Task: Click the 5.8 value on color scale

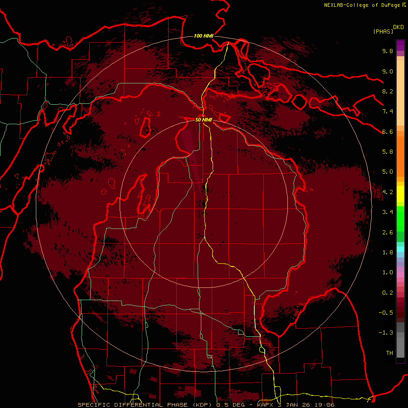Action: pyautogui.click(x=388, y=152)
